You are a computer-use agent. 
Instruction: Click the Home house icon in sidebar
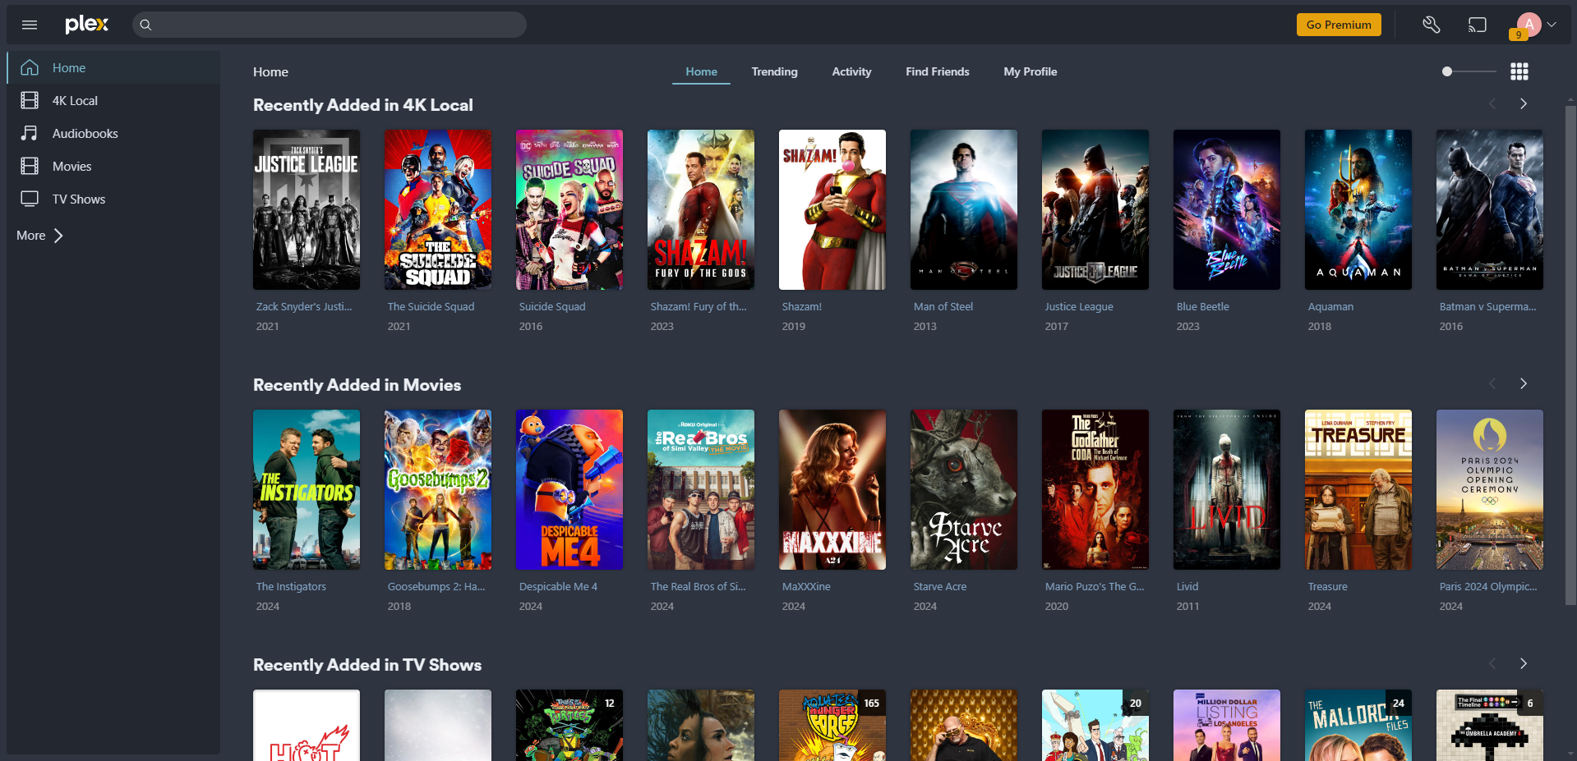(x=30, y=67)
